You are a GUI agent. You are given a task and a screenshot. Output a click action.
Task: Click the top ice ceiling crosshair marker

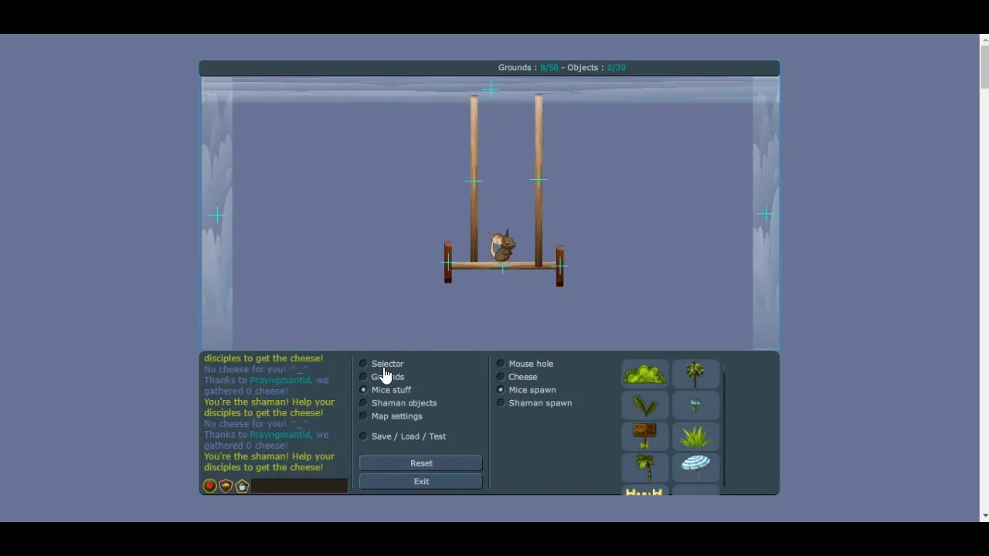490,90
